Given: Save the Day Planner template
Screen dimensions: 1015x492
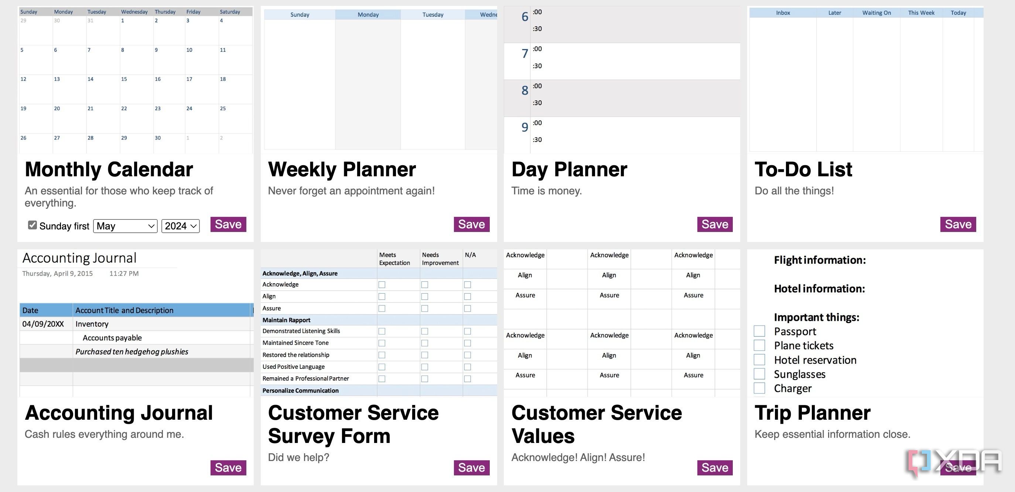Looking at the screenshot, I should (714, 224).
